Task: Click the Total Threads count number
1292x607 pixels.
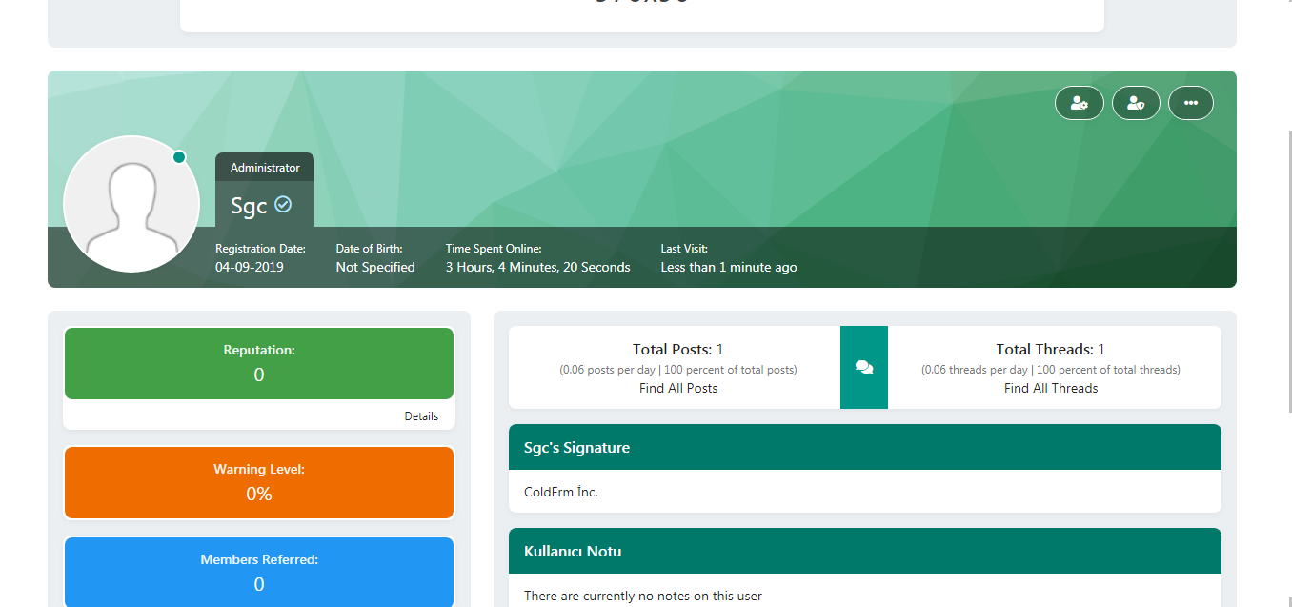Action: [x=1101, y=350]
